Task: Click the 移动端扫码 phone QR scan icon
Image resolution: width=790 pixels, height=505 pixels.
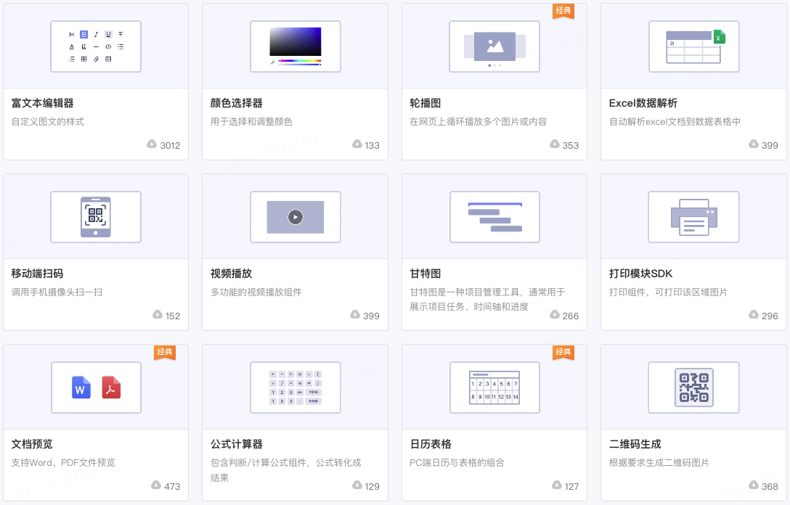Action: pos(96,217)
